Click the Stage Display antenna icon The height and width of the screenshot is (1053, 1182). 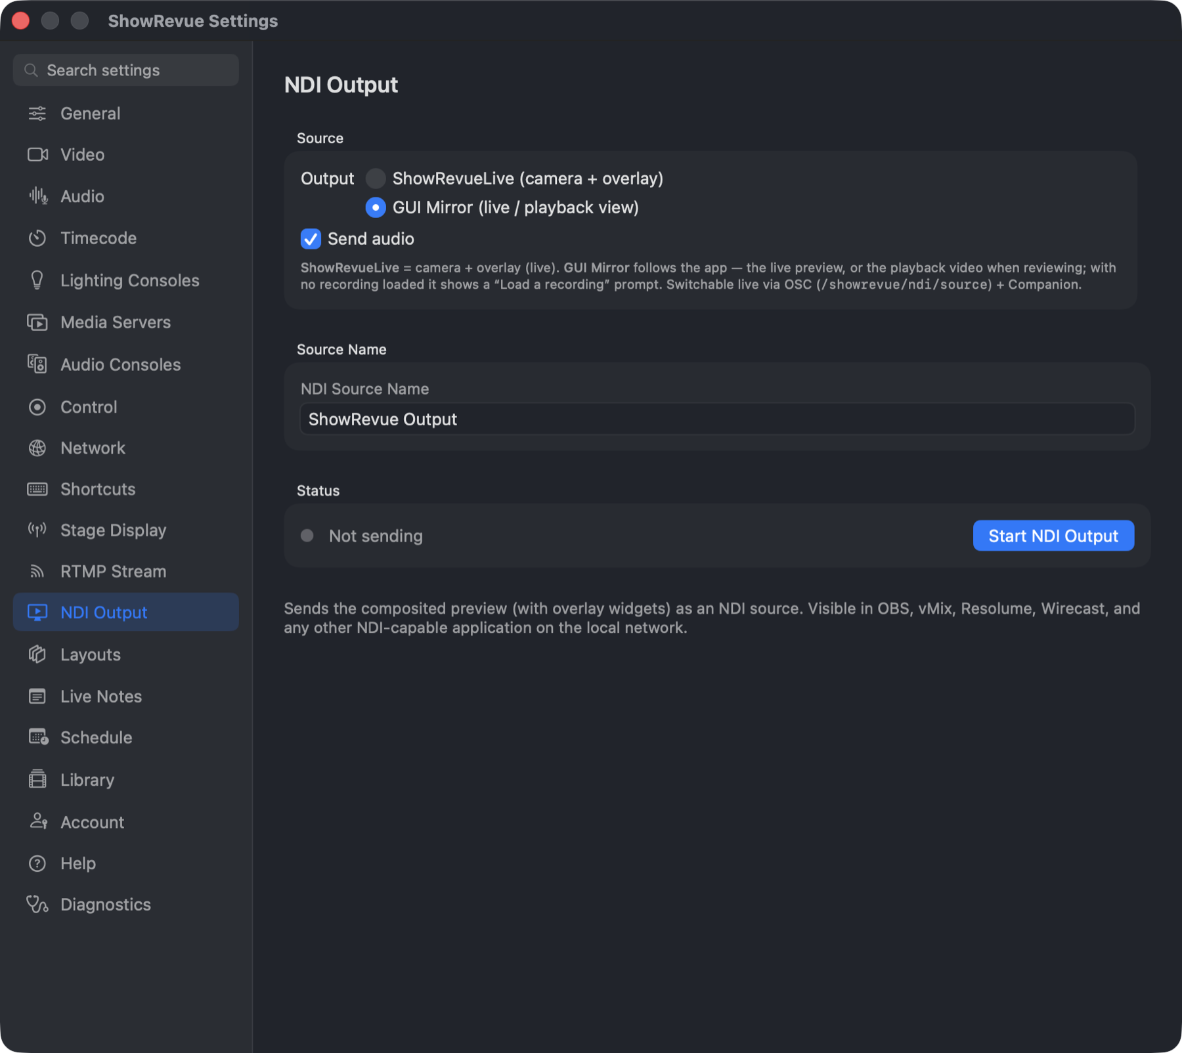pyautogui.click(x=37, y=530)
